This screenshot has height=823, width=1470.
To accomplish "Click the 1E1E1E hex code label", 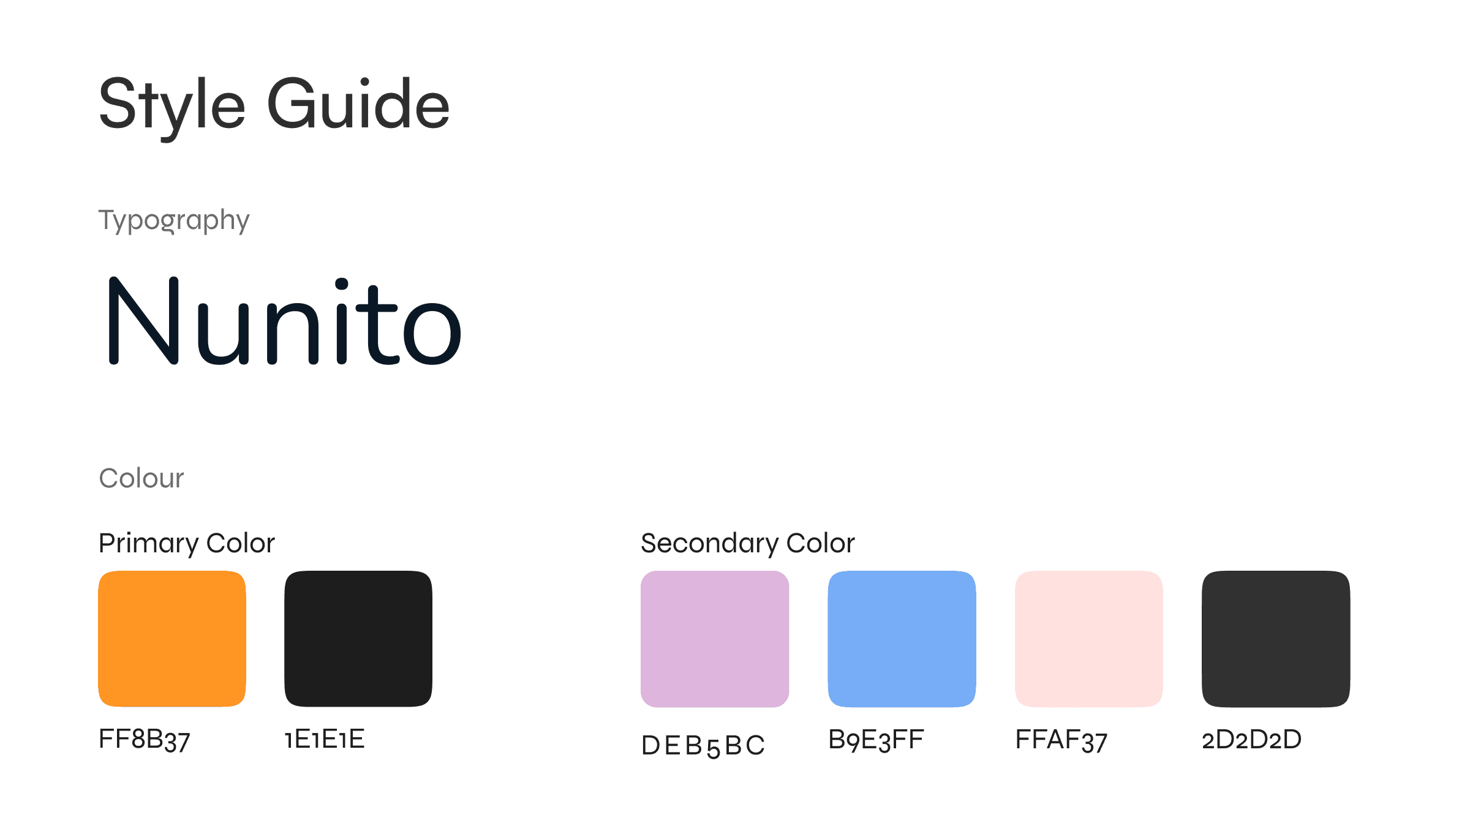I will (325, 739).
